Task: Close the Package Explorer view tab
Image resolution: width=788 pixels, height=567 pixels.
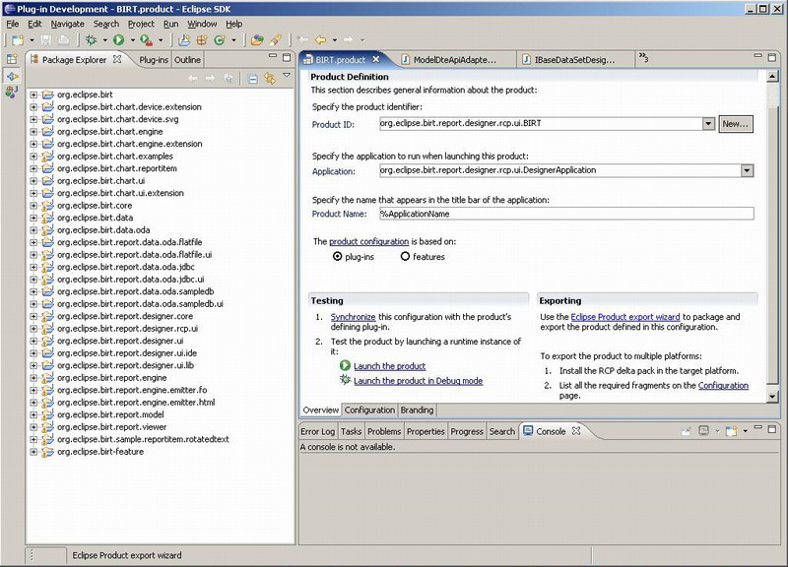Action: coord(117,59)
